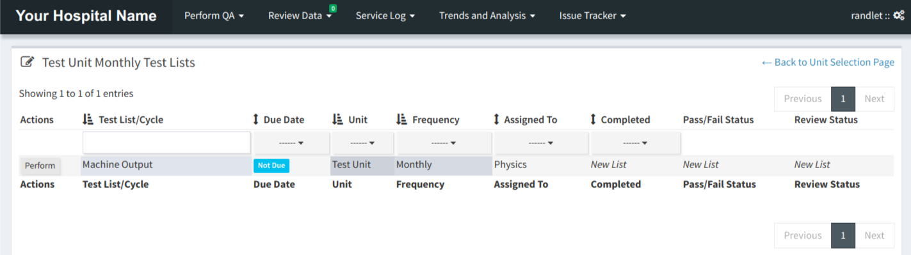Click the settings gears icon beside randlet
911x255 pixels.
pos(899,16)
